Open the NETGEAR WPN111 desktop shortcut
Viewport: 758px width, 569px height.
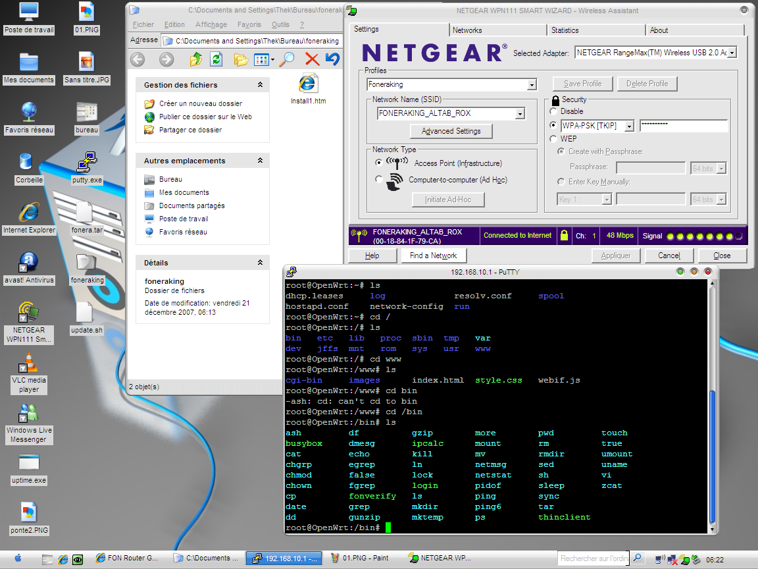point(28,312)
